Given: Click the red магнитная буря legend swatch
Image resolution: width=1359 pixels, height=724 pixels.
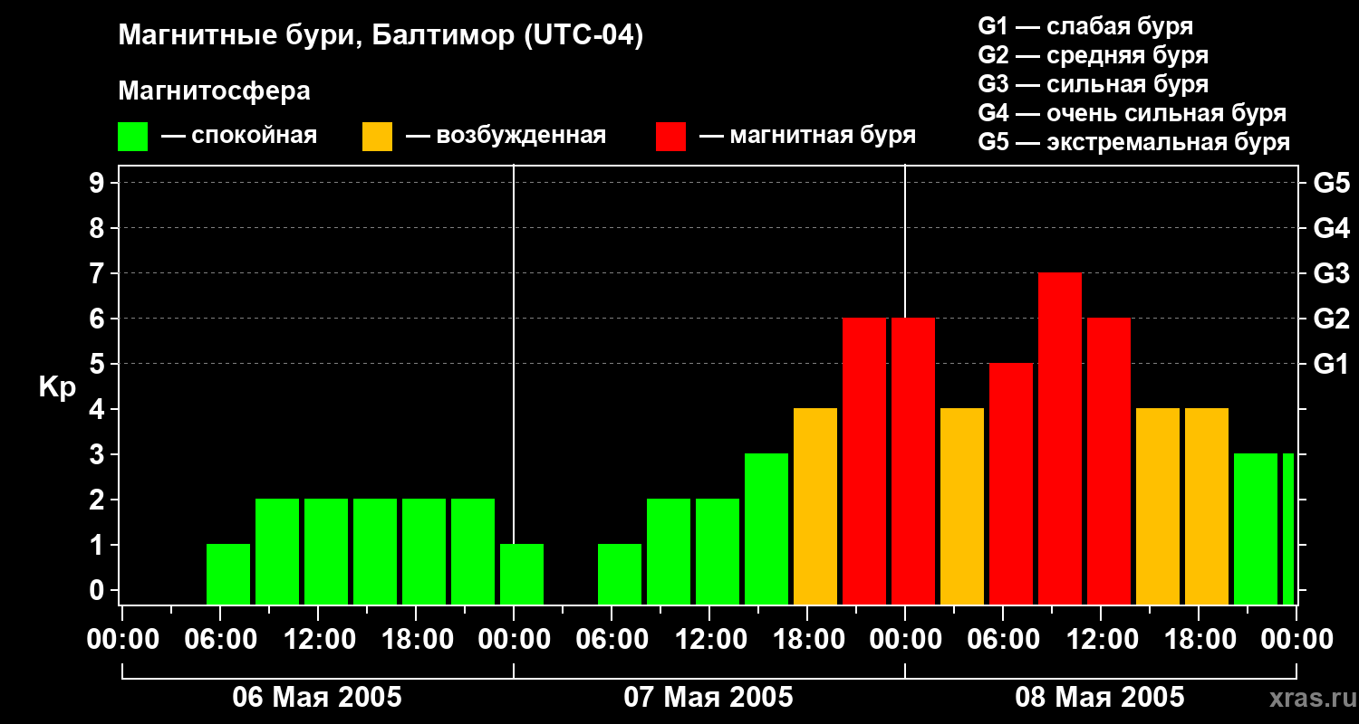Looking at the screenshot, I should (670, 137).
